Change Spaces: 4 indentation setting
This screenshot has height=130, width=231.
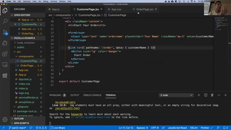(x=142, y=128)
